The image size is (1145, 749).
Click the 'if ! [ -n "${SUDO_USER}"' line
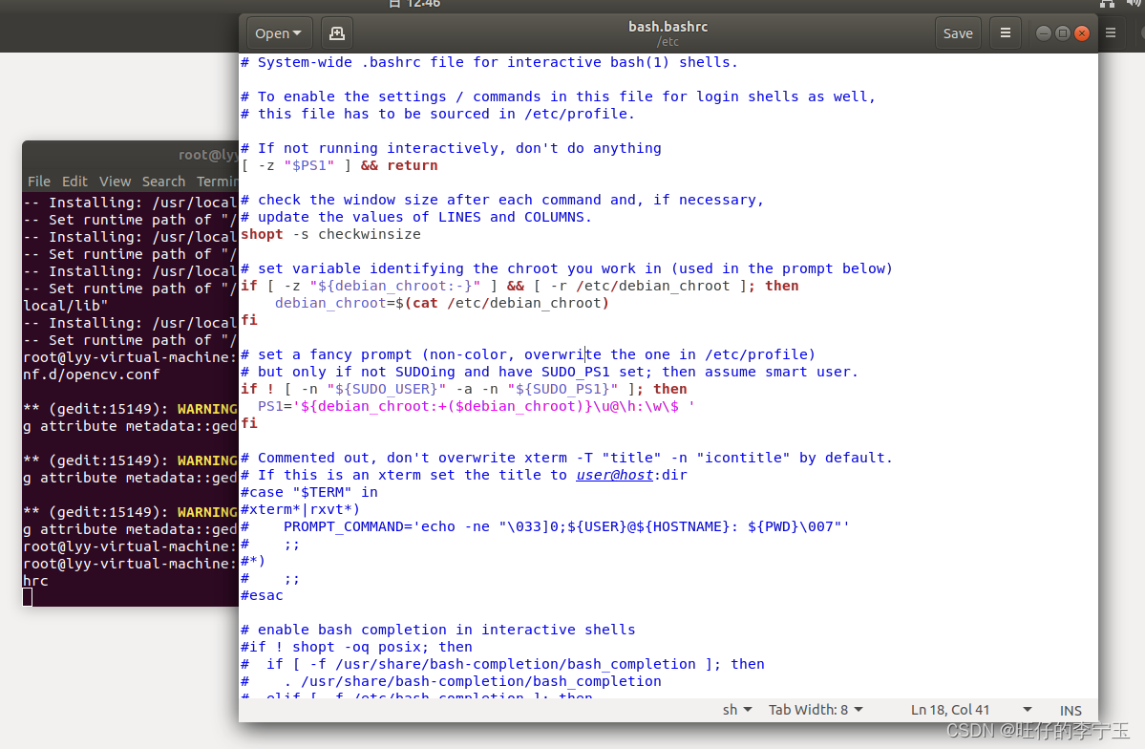point(464,390)
